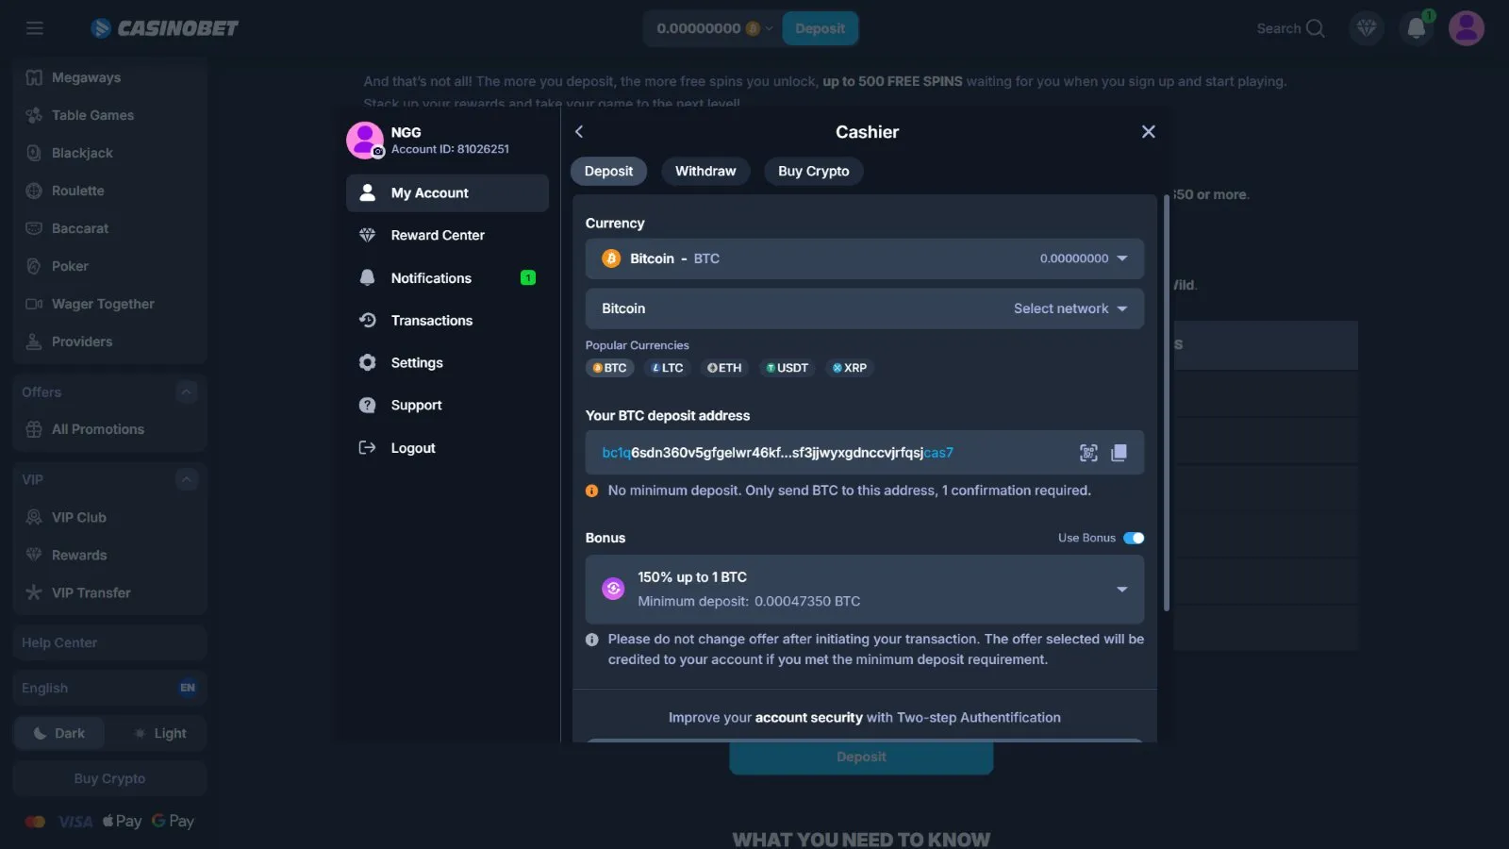Open the hamburger menu icon
This screenshot has height=849, width=1509.
coord(35,28)
